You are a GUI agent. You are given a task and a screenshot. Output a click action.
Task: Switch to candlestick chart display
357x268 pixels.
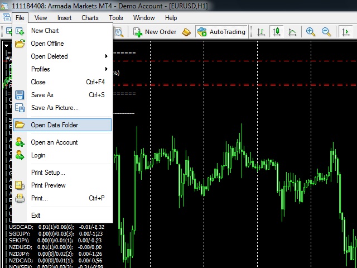pyautogui.click(x=277, y=32)
